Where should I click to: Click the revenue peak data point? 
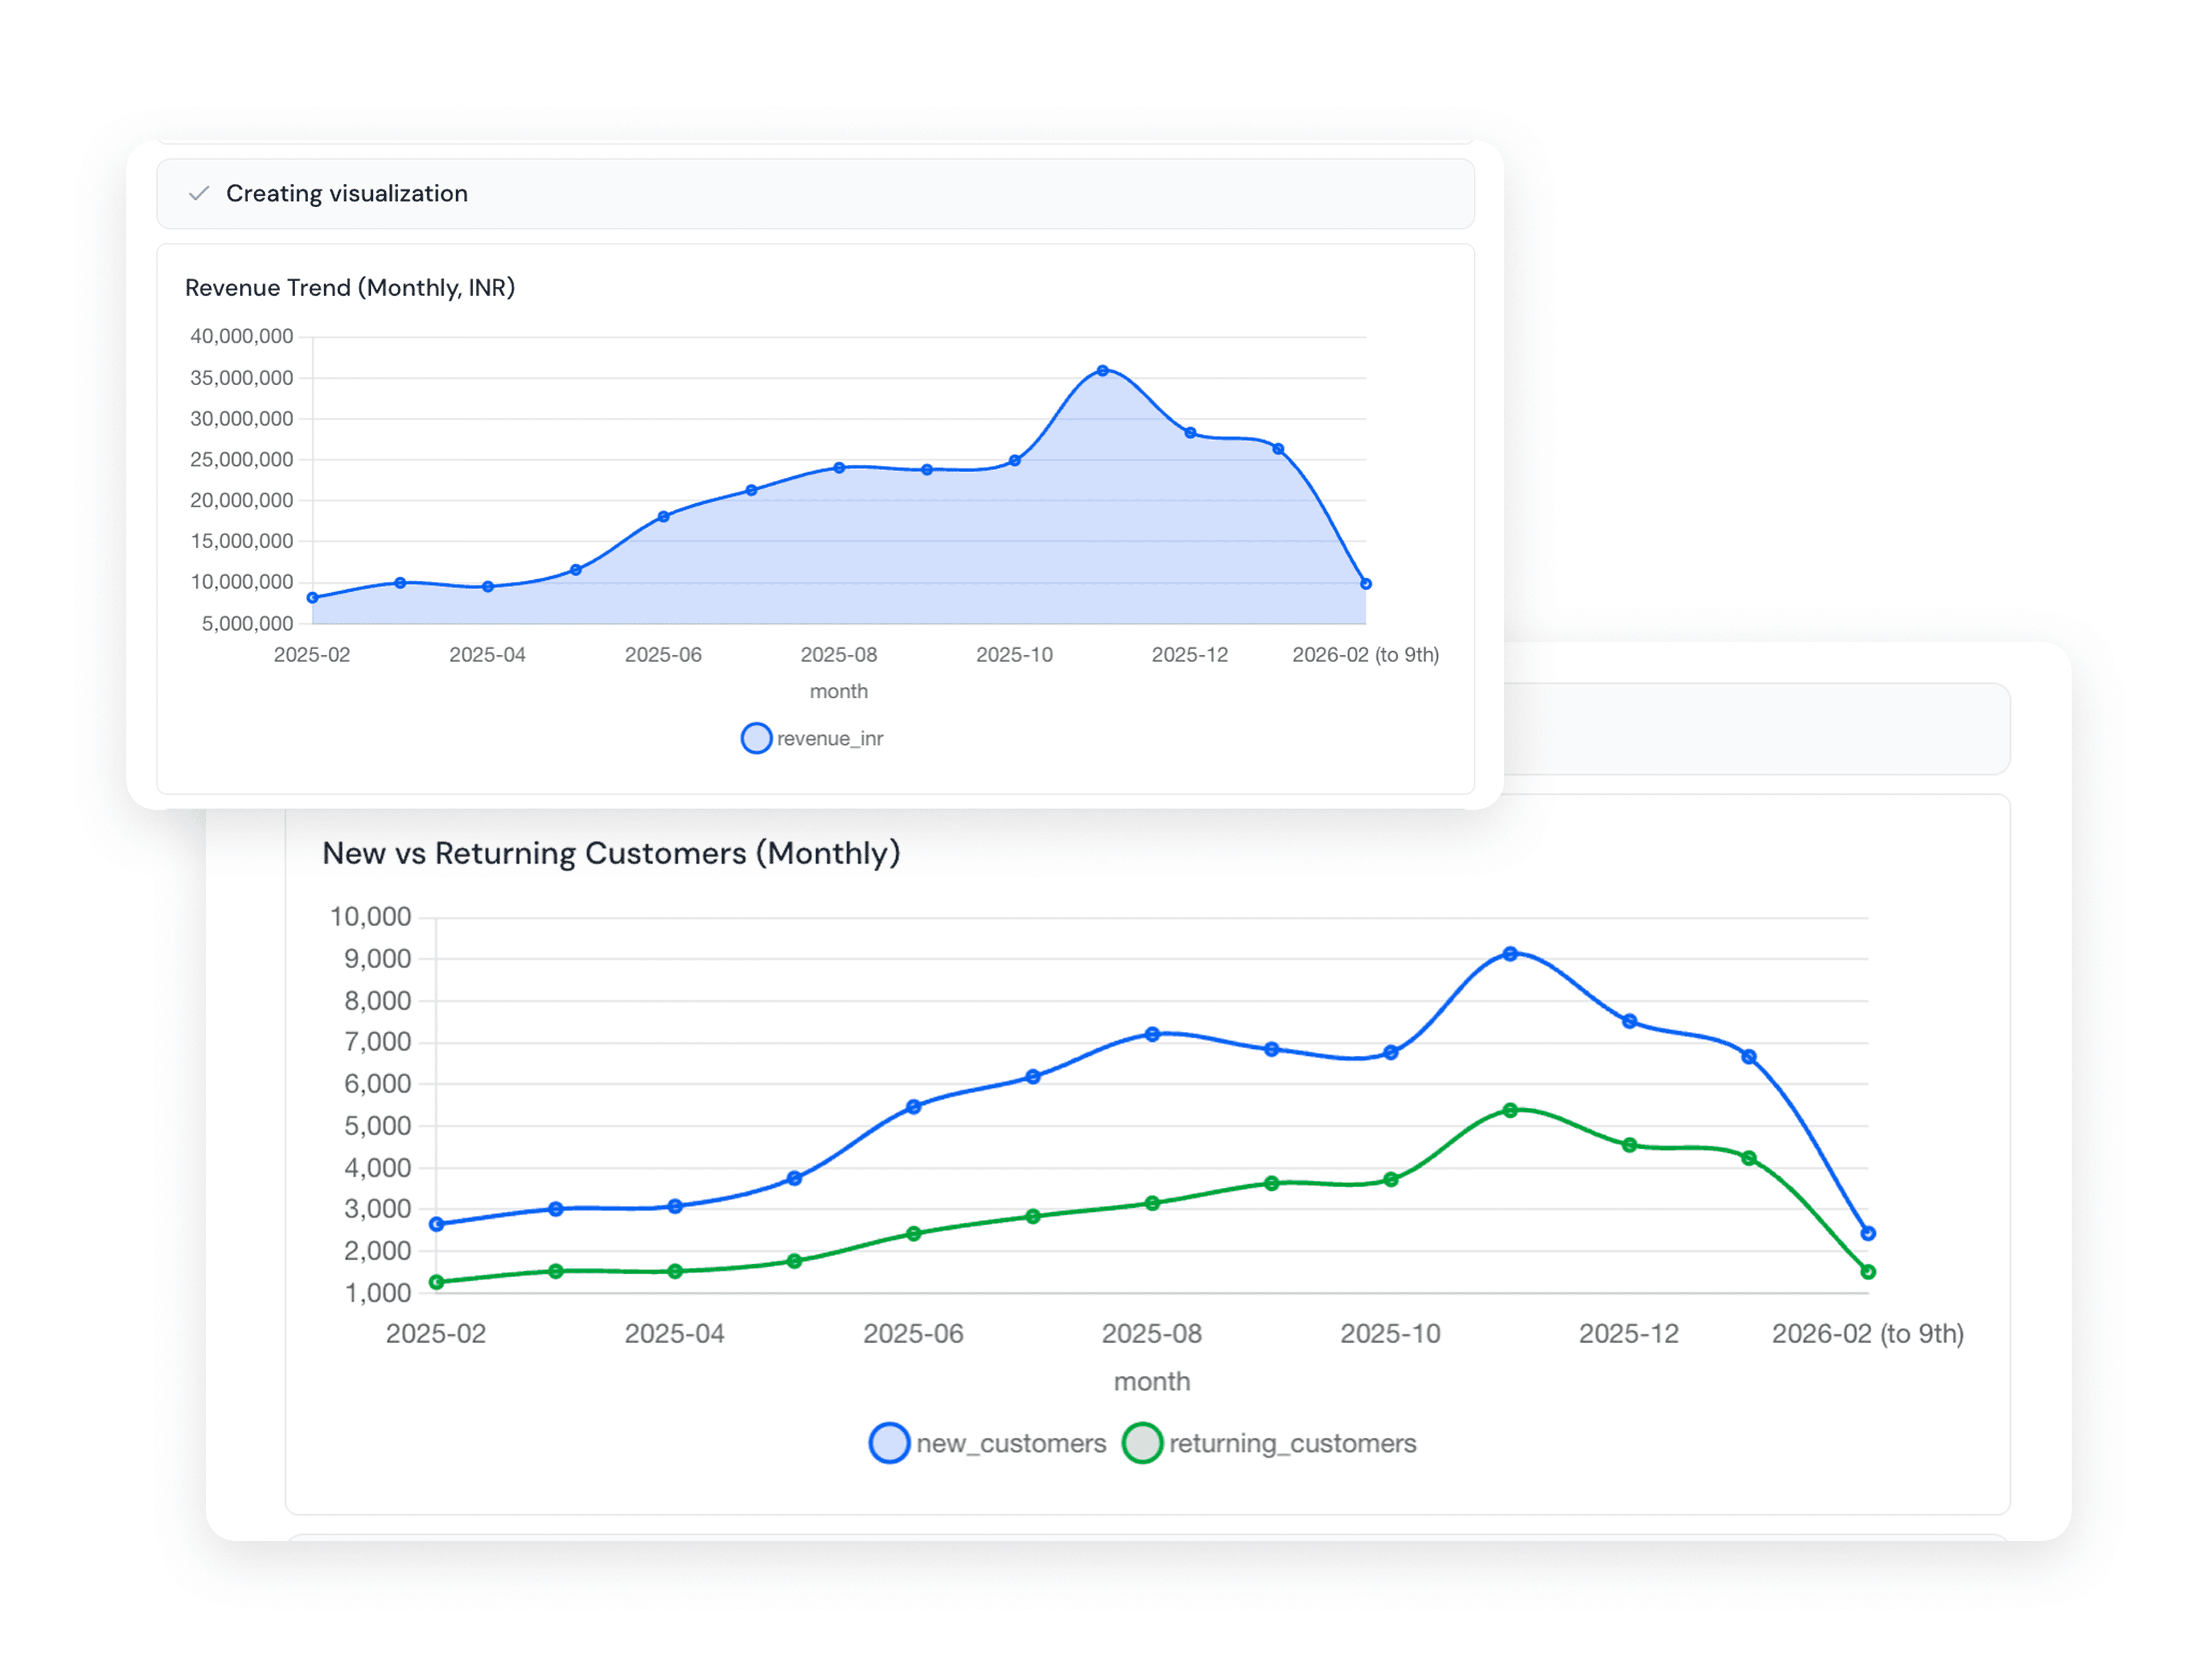pos(1102,371)
